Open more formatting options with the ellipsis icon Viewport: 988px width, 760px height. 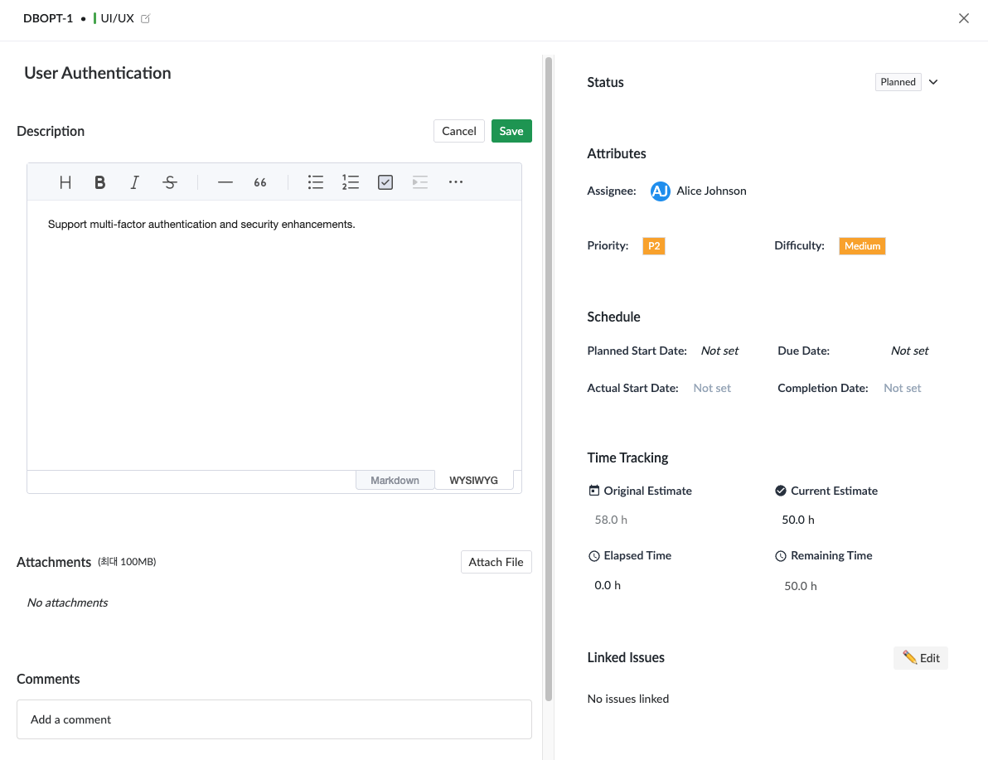click(x=455, y=182)
